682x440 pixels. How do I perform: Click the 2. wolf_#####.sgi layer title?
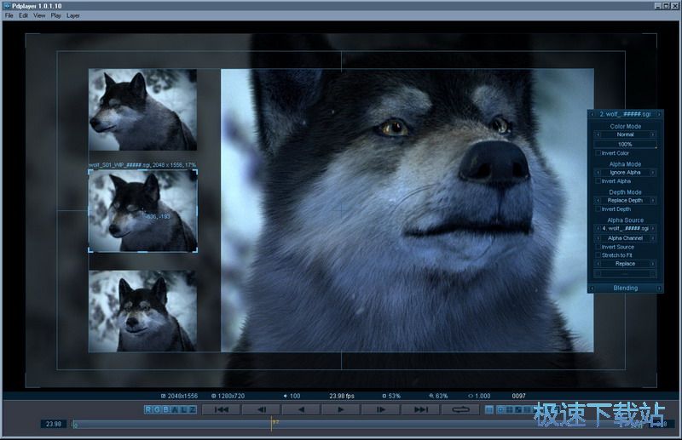625,114
